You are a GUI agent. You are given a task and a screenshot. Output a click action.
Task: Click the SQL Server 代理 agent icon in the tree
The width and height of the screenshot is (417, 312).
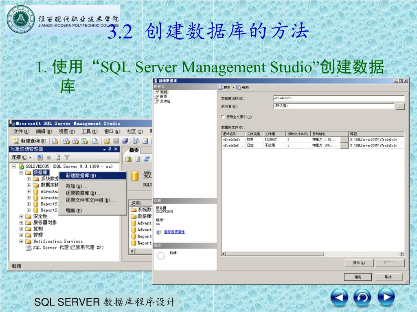tap(28, 247)
